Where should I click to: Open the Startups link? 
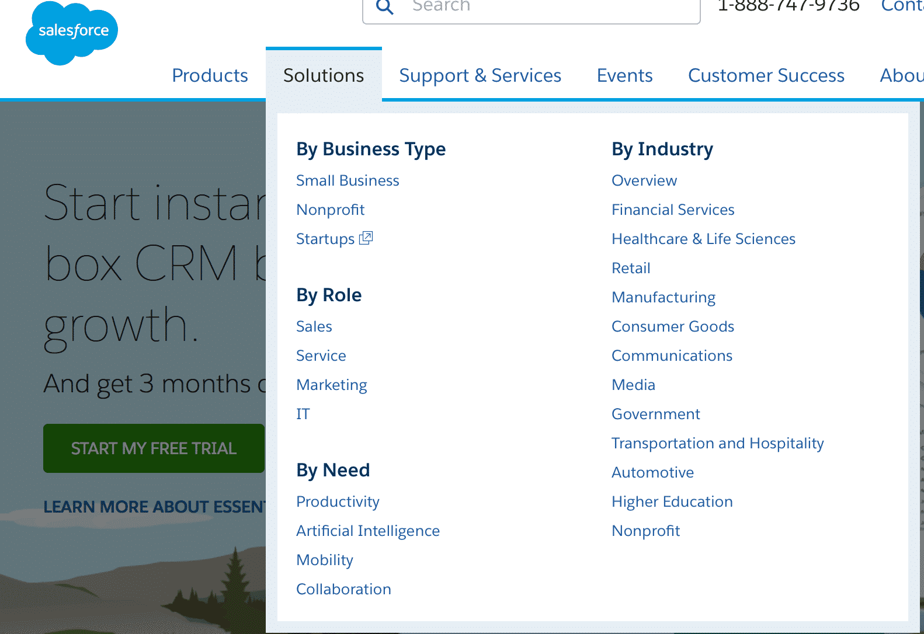point(325,239)
